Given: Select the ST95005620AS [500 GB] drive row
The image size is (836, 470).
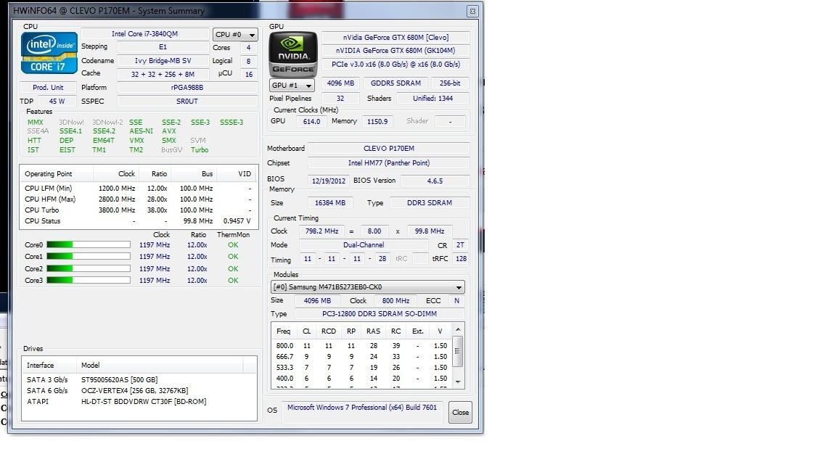Looking at the screenshot, I should coord(140,380).
